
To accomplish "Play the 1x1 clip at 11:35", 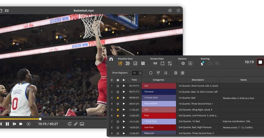I will [x=124, y=109].
